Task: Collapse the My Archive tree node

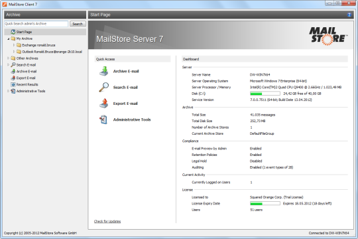Action: [9, 39]
